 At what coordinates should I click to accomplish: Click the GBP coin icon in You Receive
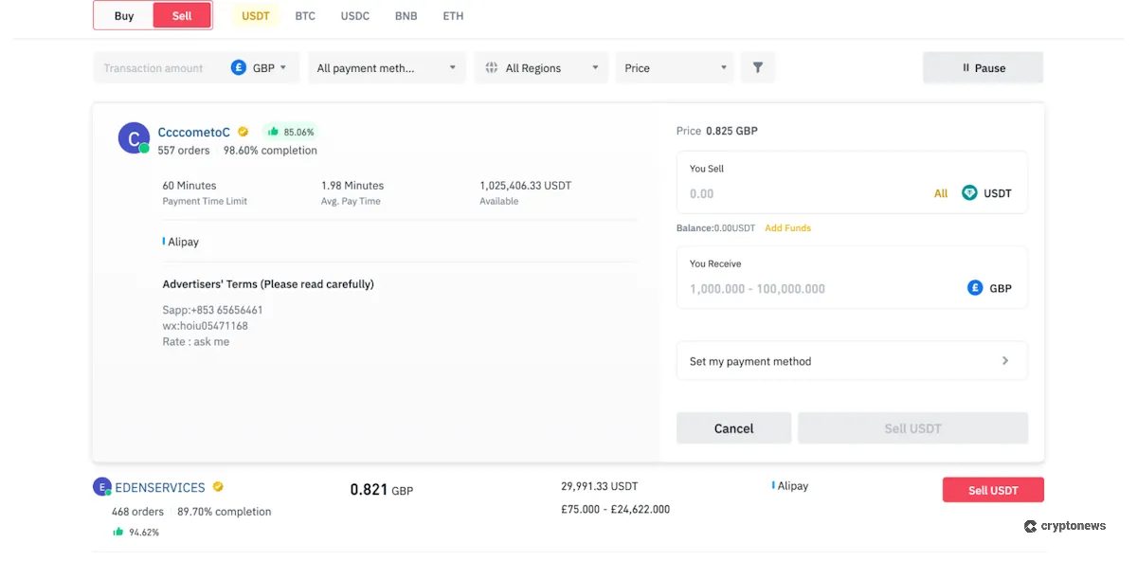coord(976,288)
